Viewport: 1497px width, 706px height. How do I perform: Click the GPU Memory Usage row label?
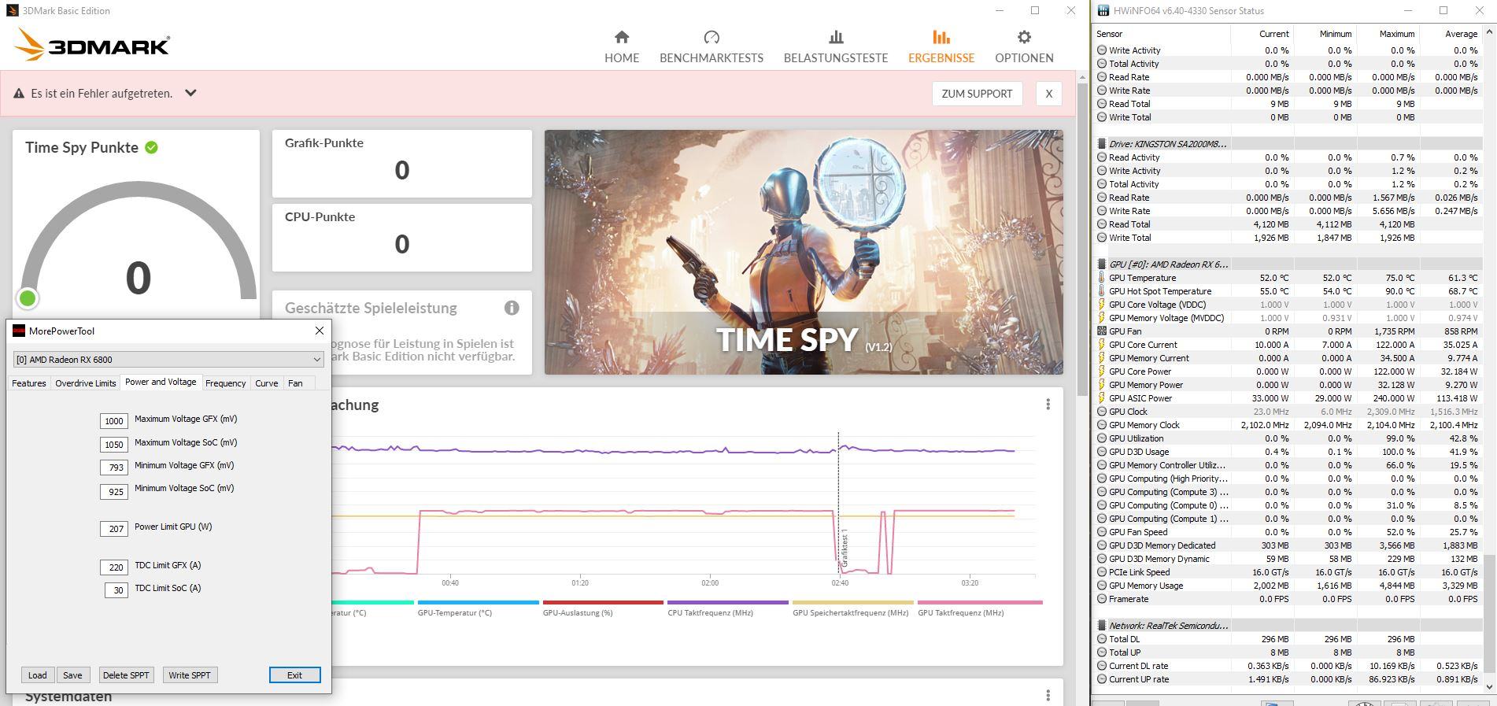[1146, 586]
